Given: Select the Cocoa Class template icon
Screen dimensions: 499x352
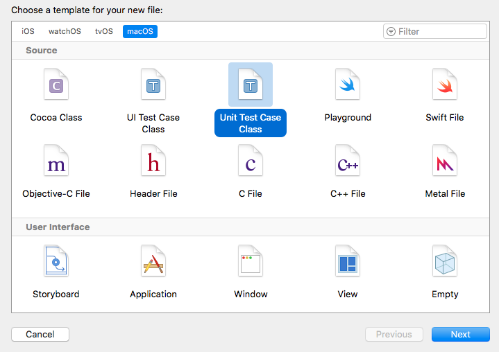Looking at the screenshot, I should [56, 84].
